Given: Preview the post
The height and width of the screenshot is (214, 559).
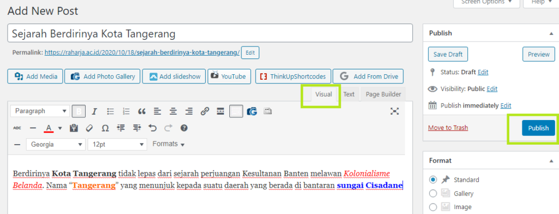Looking at the screenshot, I should pyautogui.click(x=539, y=54).
